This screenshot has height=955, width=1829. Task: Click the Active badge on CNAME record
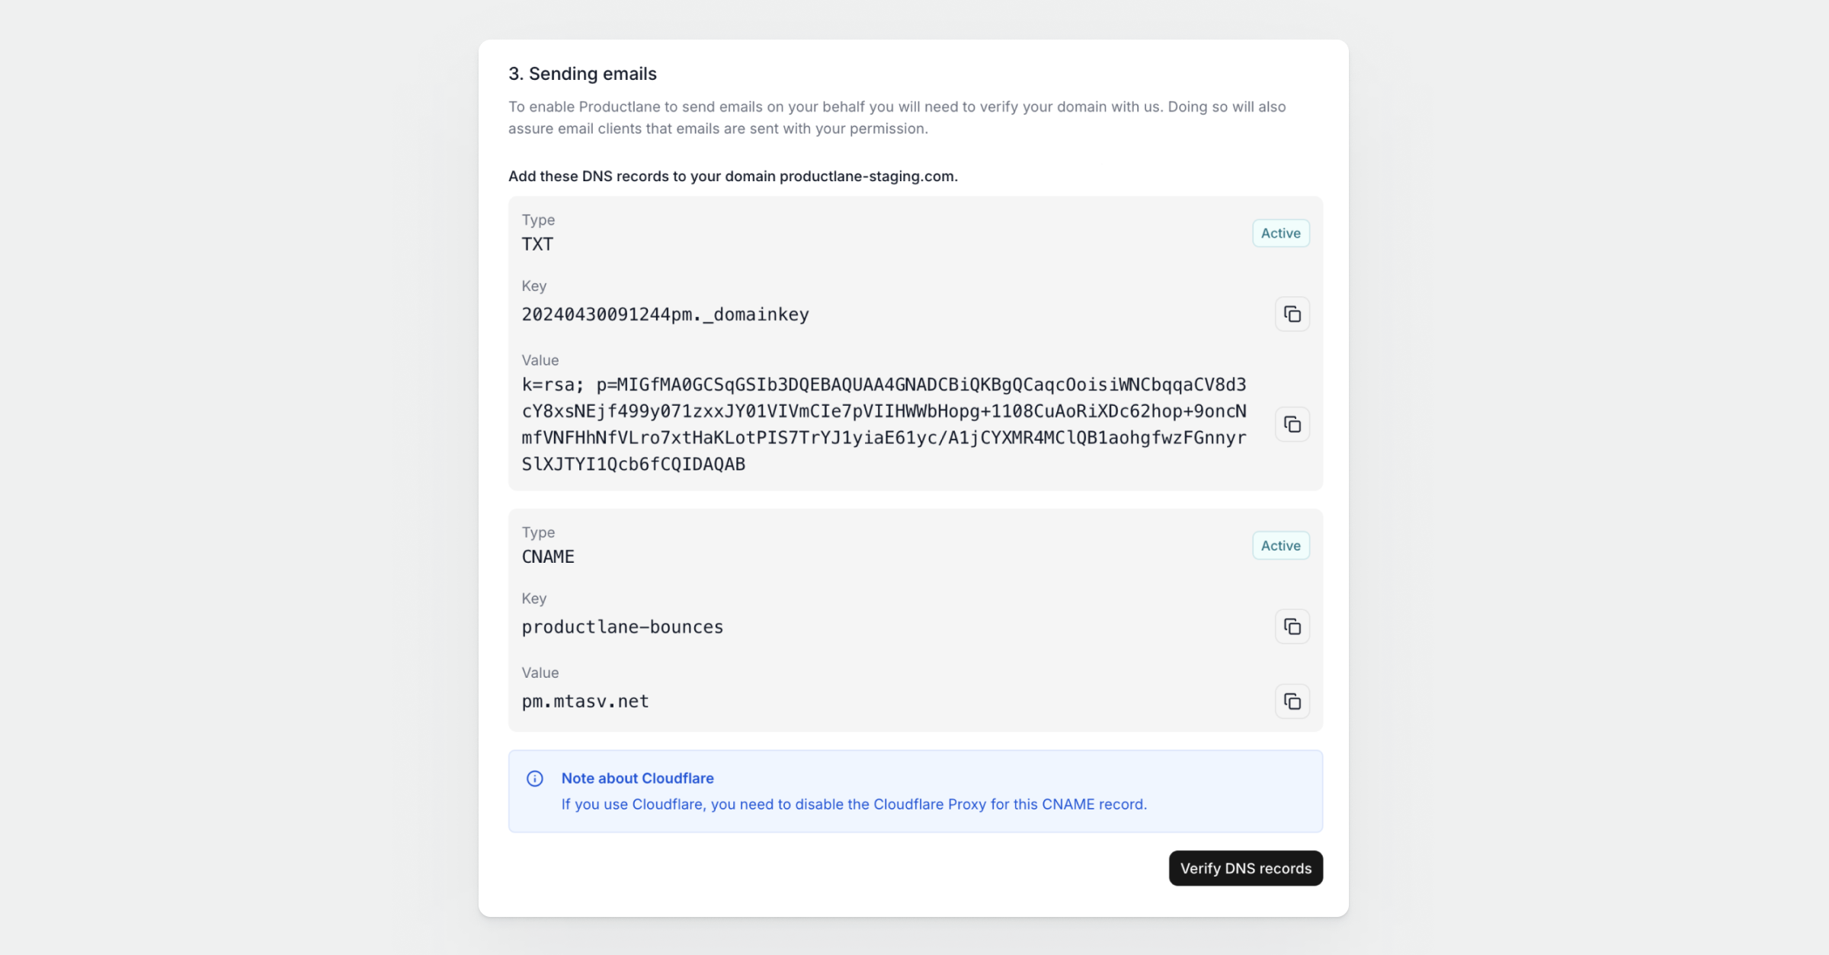click(x=1280, y=545)
